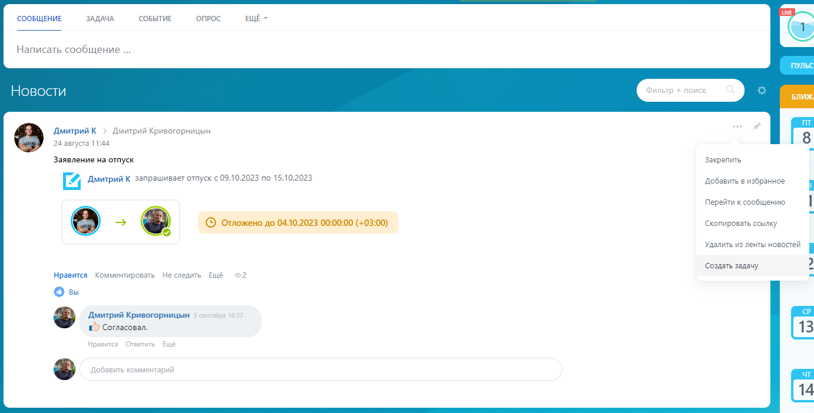
Task: Expand the ЕЩЁ dropdown in the composer tabs
Action: pyautogui.click(x=256, y=19)
